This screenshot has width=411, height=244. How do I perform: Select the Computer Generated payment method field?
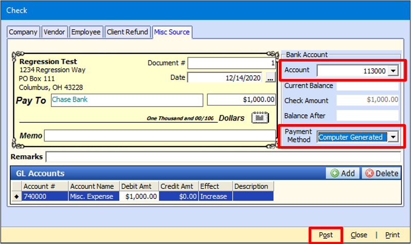[352, 137]
